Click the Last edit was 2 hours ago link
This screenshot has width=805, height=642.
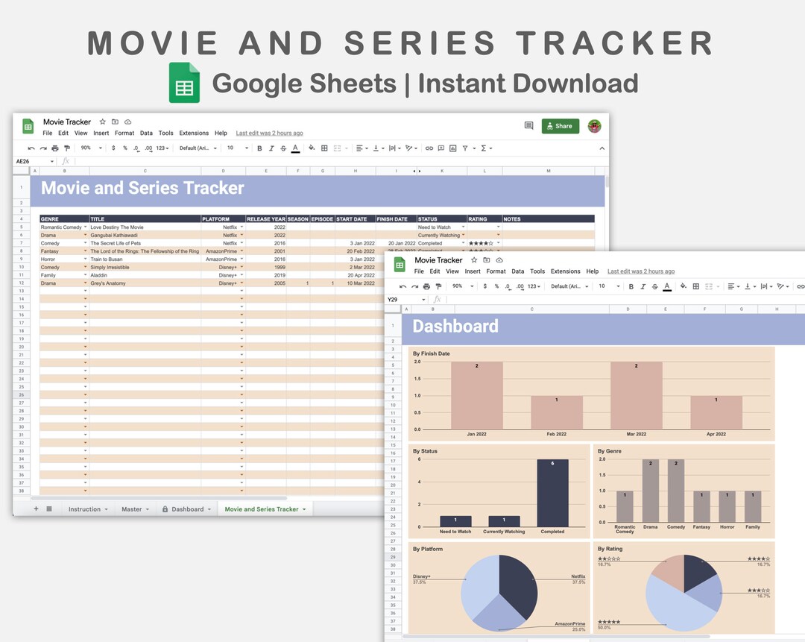269,133
